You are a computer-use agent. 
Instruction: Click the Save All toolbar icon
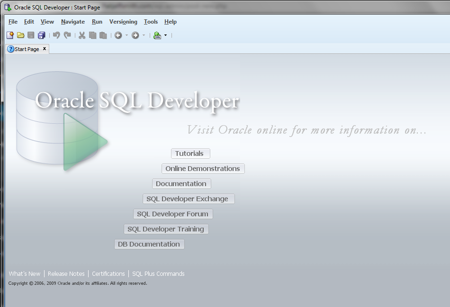tap(41, 35)
